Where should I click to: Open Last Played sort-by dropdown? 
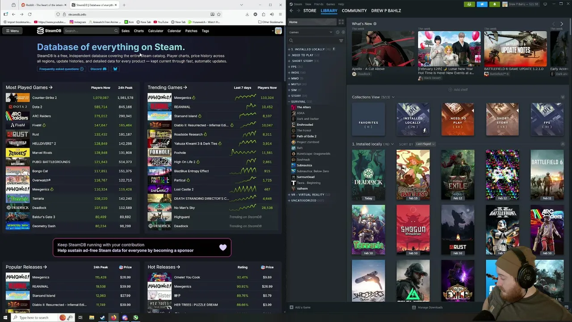(x=425, y=144)
